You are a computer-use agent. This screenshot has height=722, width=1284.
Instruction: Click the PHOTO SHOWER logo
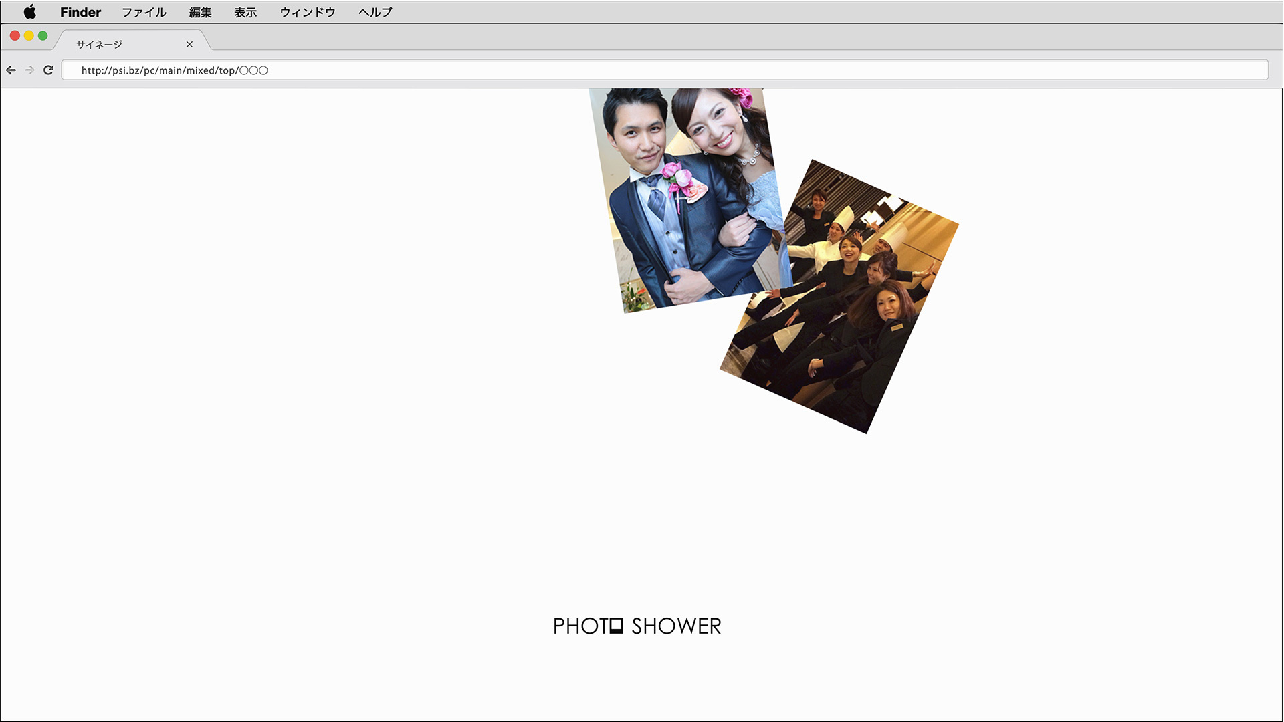pos(637,626)
